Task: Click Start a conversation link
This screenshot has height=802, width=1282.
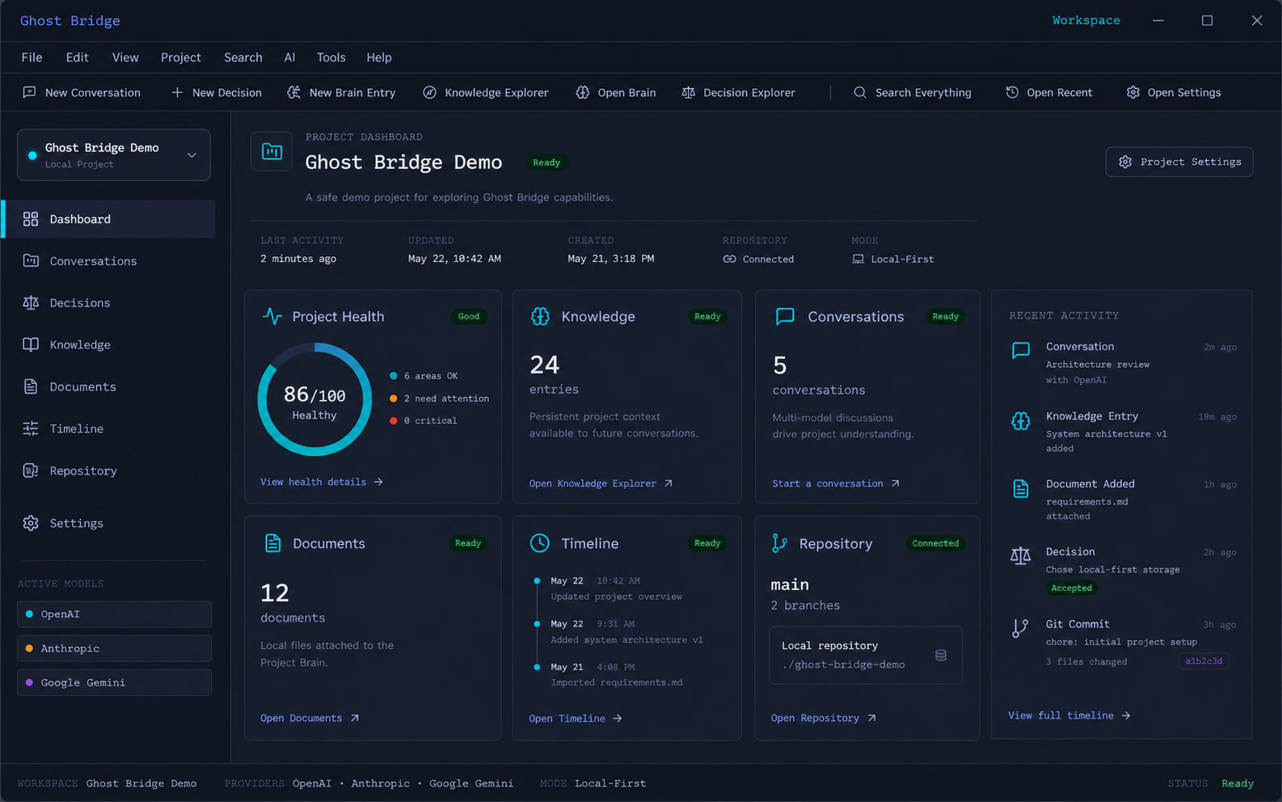Action: point(836,483)
